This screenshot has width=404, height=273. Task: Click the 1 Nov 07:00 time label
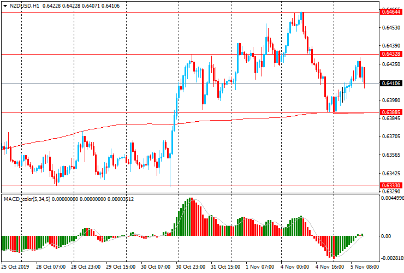[x=261, y=268]
